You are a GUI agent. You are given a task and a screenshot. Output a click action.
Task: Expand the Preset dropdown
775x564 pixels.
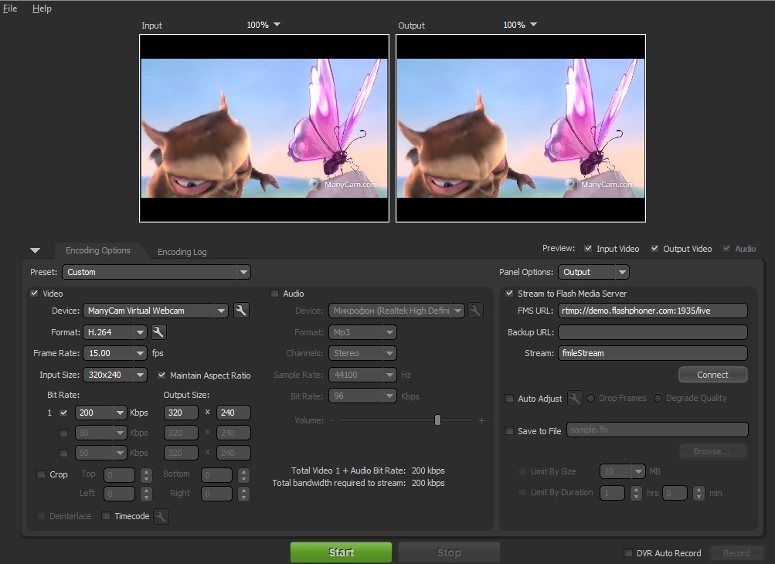point(243,272)
